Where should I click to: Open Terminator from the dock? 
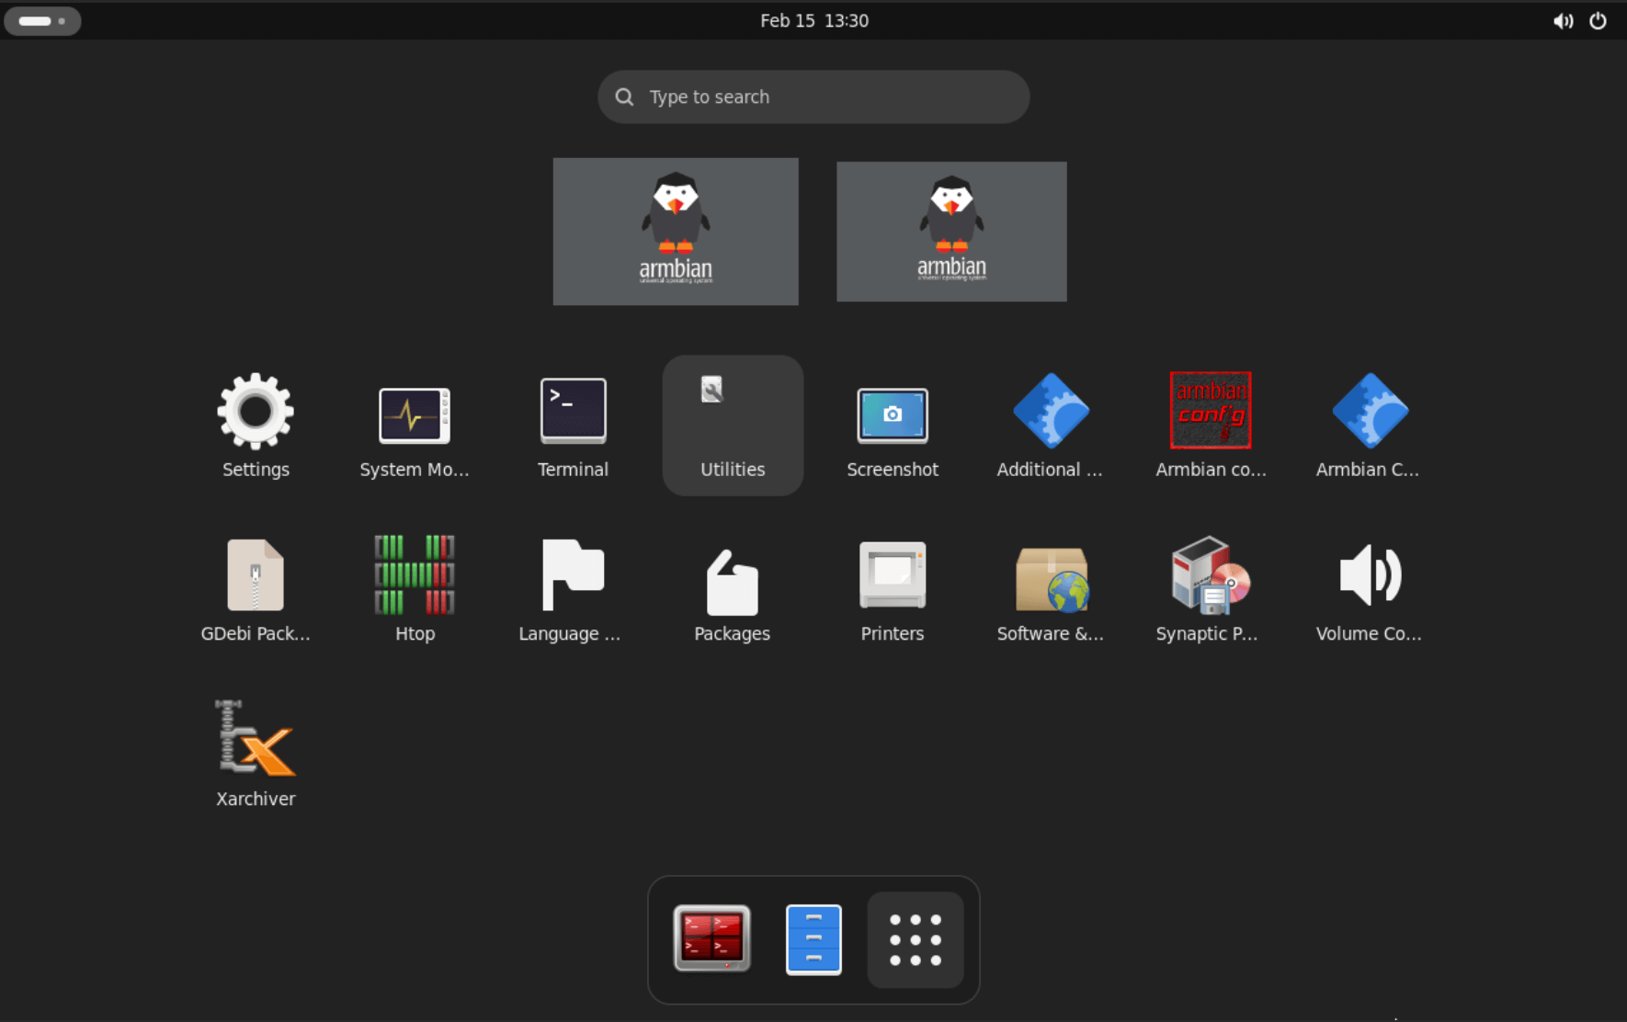click(x=712, y=939)
